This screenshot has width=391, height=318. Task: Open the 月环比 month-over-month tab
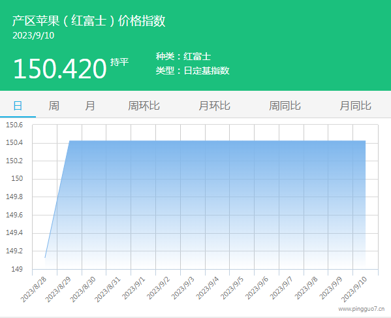click(215, 106)
